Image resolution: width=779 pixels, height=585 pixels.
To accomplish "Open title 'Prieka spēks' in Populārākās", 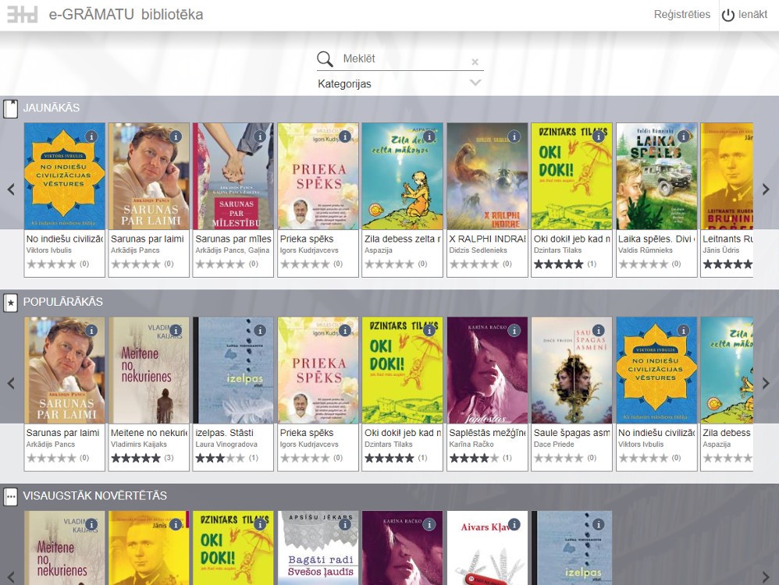I will (307, 433).
